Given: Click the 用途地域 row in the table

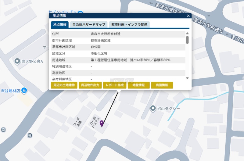Looking at the screenshot, I should tap(118, 60).
